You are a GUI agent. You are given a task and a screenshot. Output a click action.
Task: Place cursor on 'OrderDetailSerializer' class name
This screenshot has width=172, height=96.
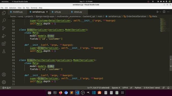(x=41, y=60)
